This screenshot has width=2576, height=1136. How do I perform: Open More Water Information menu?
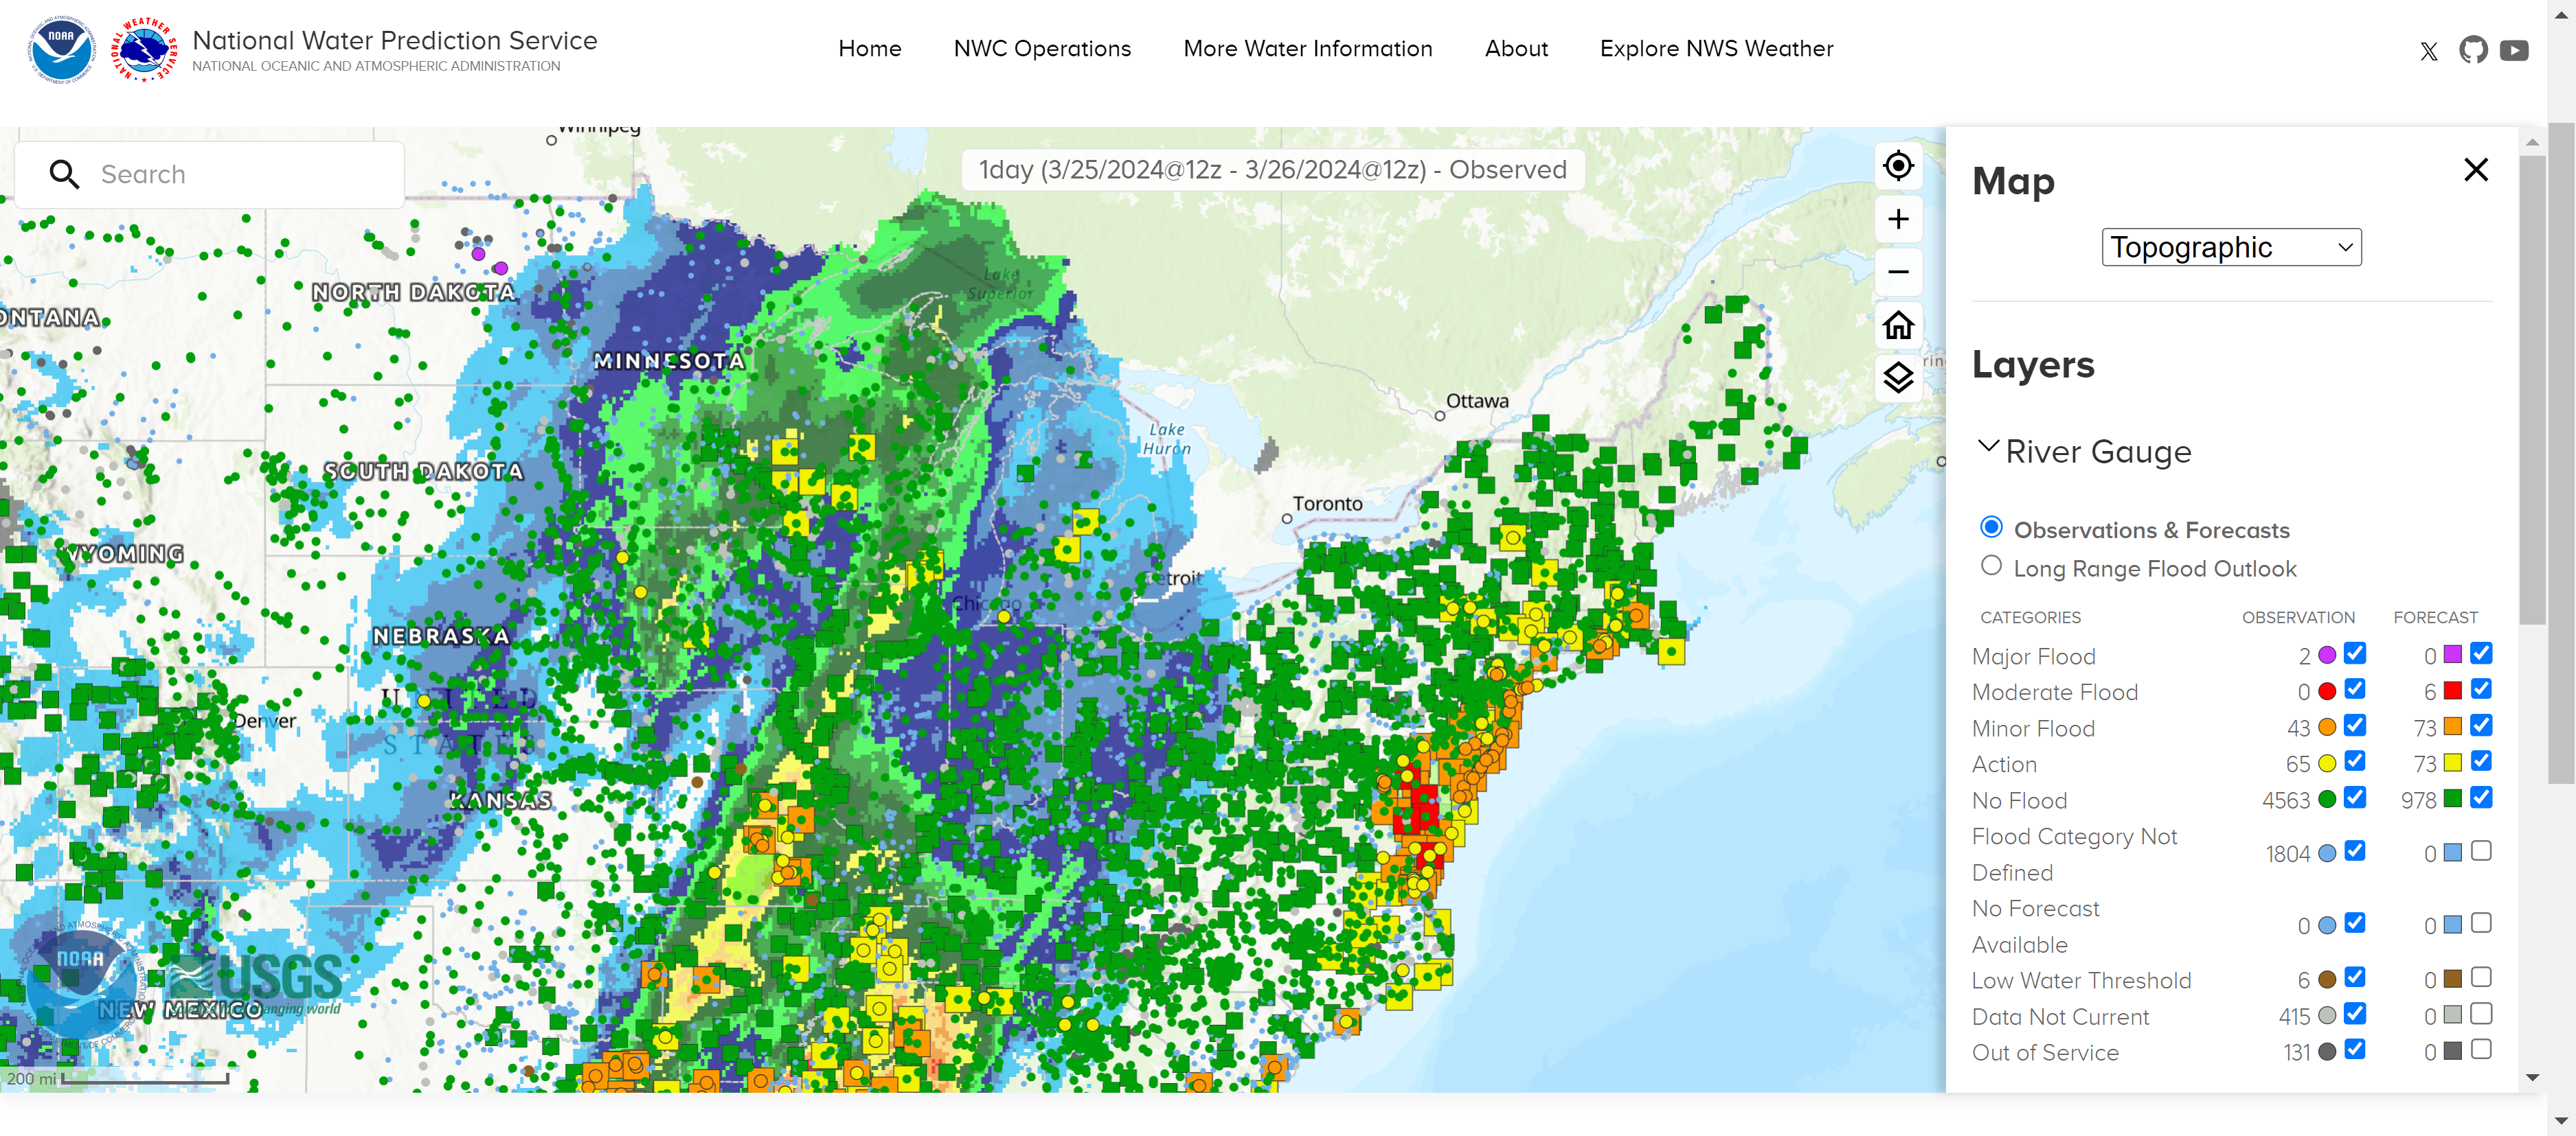(x=1306, y=49)
